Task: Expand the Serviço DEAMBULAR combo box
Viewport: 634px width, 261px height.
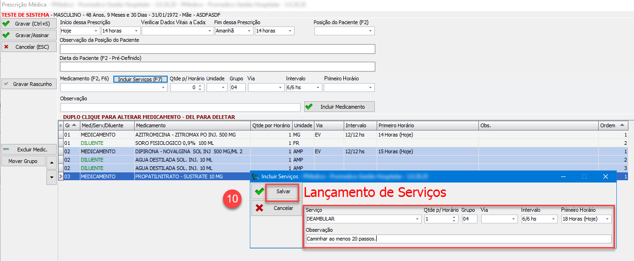Action: click(x=417, y=219)
